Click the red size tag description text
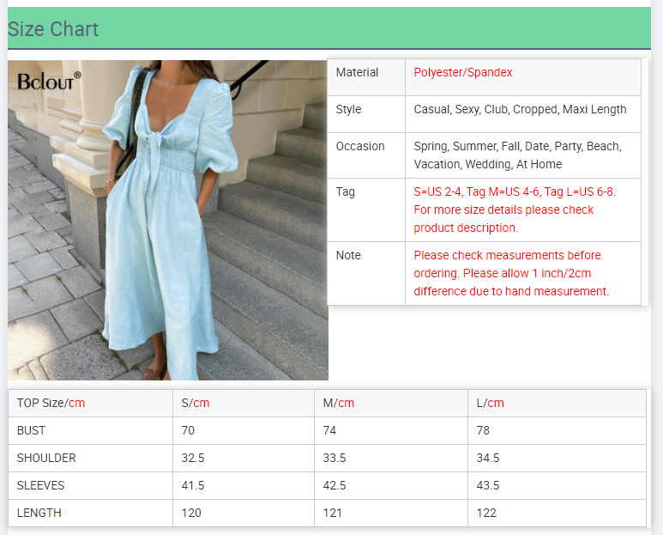The image size is (663, 535). pos(514,210)
